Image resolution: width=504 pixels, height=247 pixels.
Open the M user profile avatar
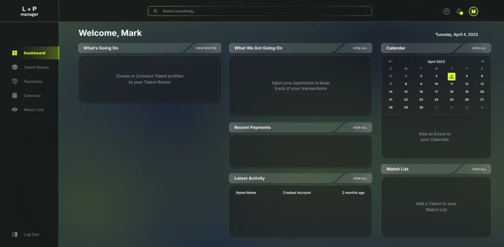[x=473, y=12]
